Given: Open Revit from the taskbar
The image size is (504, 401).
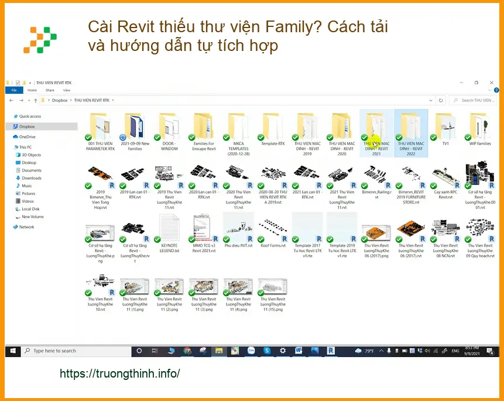Looking at the screenshot, I should (331, 351).
